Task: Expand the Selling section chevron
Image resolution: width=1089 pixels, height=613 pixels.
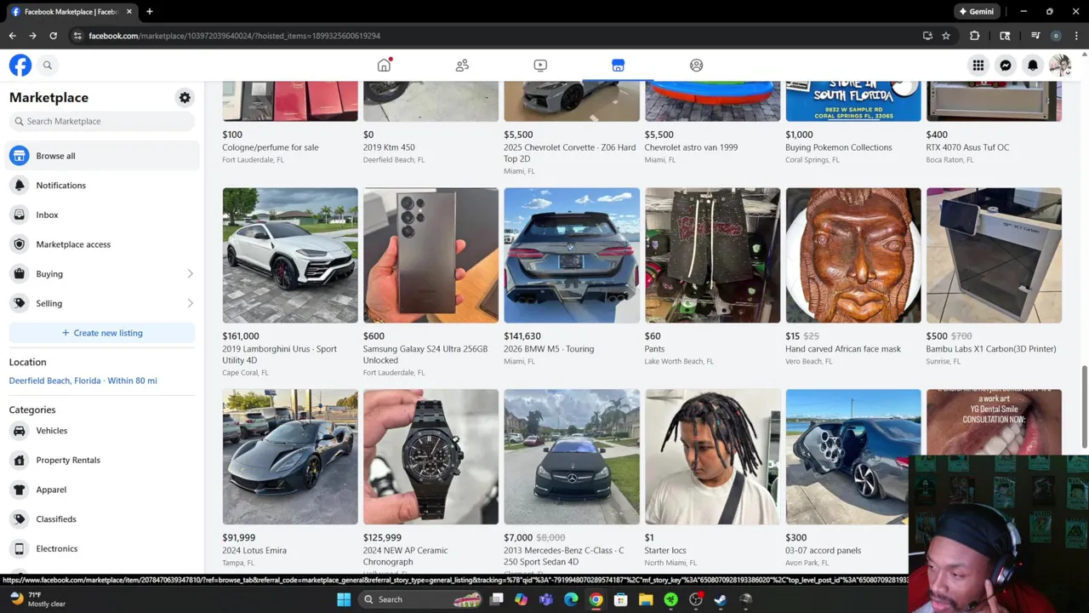Action: tap(190, 303)
